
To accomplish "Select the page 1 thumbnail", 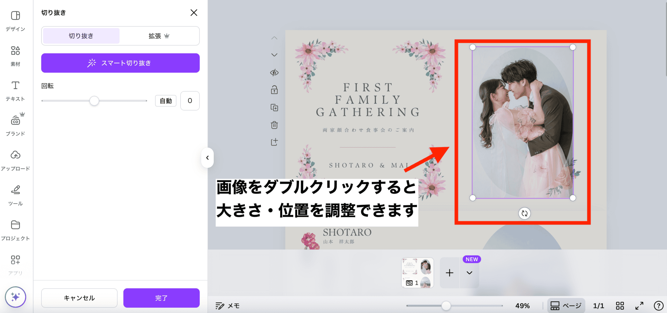I will pos(417,272).
